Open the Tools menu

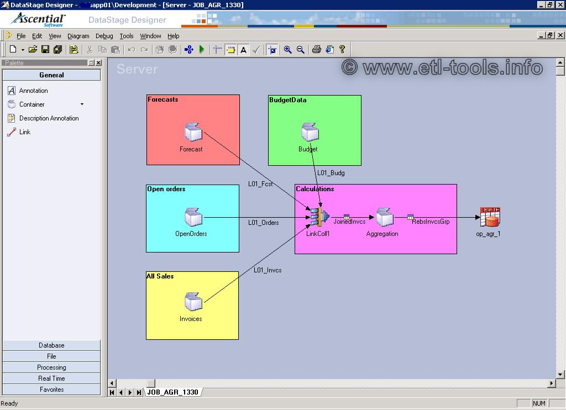click(127, 36)
